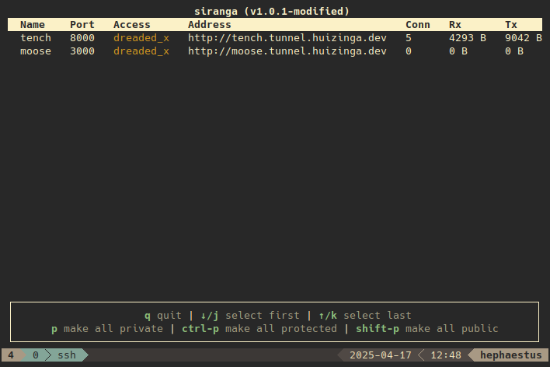
Task: Click shift-p make all public hint
Action: pos(427,329)
